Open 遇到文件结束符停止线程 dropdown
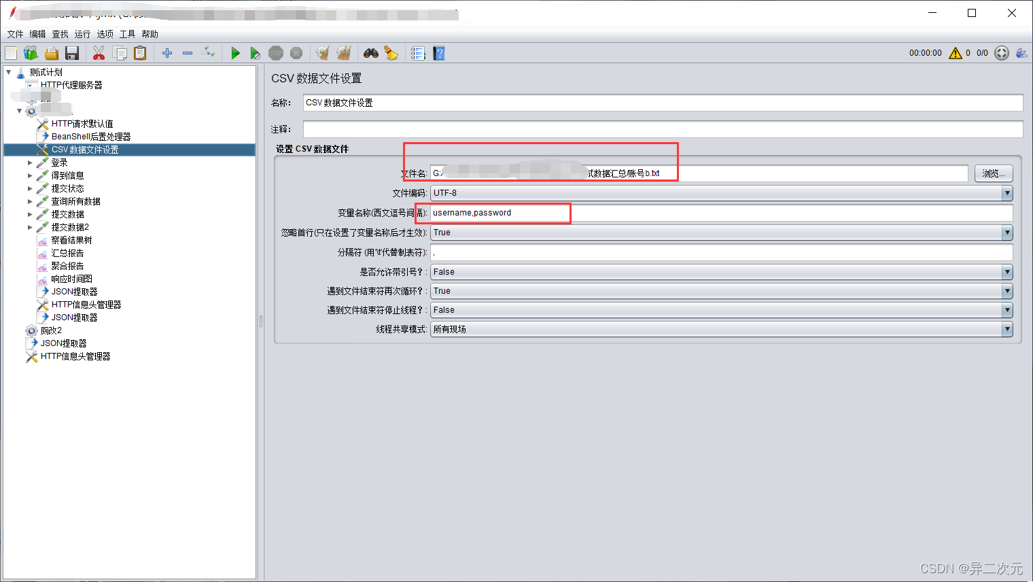The height and width of the screenshot is (582, 1033). (x=721, y=310)
